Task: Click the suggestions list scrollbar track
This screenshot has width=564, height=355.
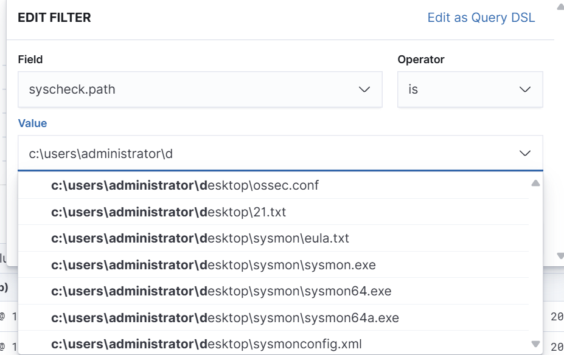Action: [x=535, y=261]
